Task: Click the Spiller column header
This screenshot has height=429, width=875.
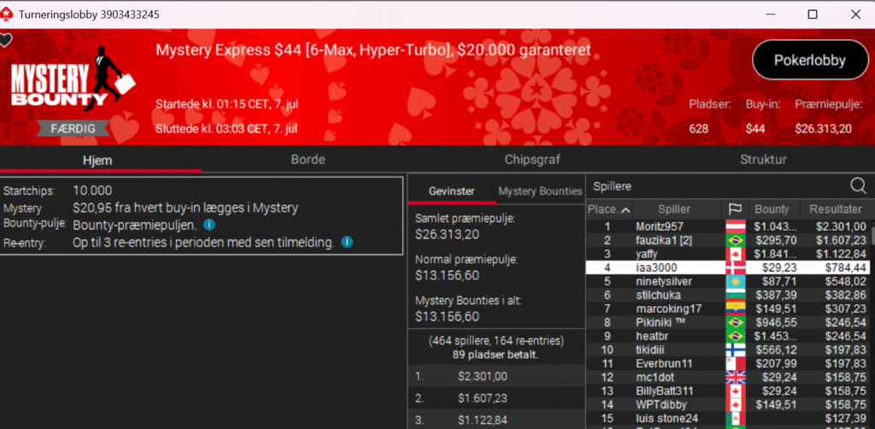Action: (x=674, y=209)
